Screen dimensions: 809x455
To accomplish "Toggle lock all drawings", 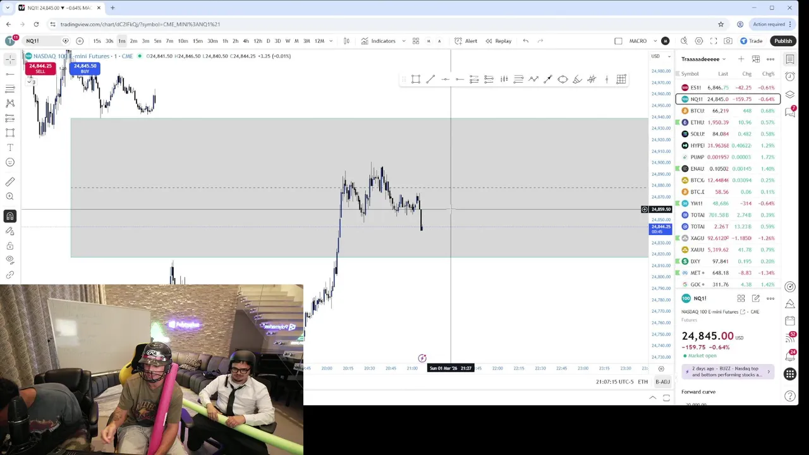I will click(10, 246).
